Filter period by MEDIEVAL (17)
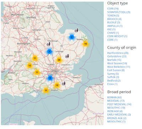The image size is (142, 129). pyautogui.click(x=116, y=101)
